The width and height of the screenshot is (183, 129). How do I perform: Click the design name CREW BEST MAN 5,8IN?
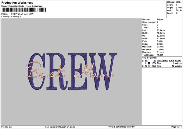[x=22, y=14]
